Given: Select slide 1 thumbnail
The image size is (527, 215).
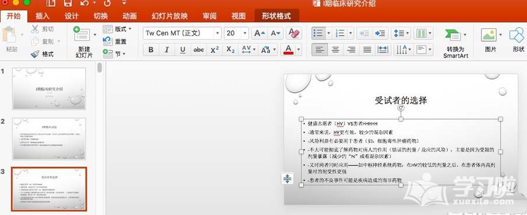Looking at the screenshot, I should pos(49,88).
